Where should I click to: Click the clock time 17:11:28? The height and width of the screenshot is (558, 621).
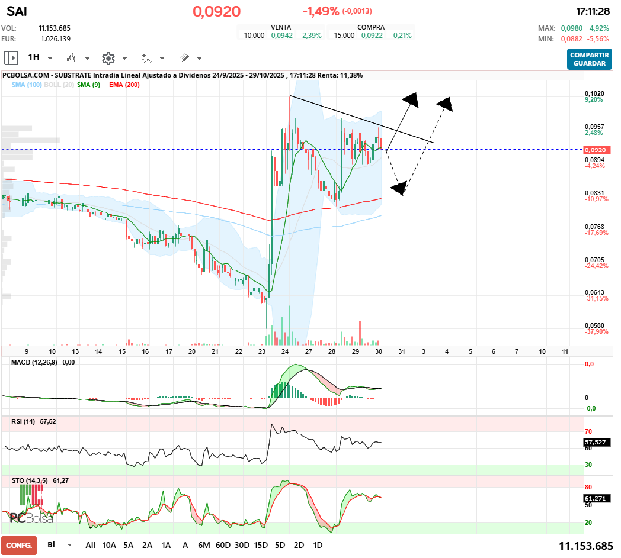593,11
